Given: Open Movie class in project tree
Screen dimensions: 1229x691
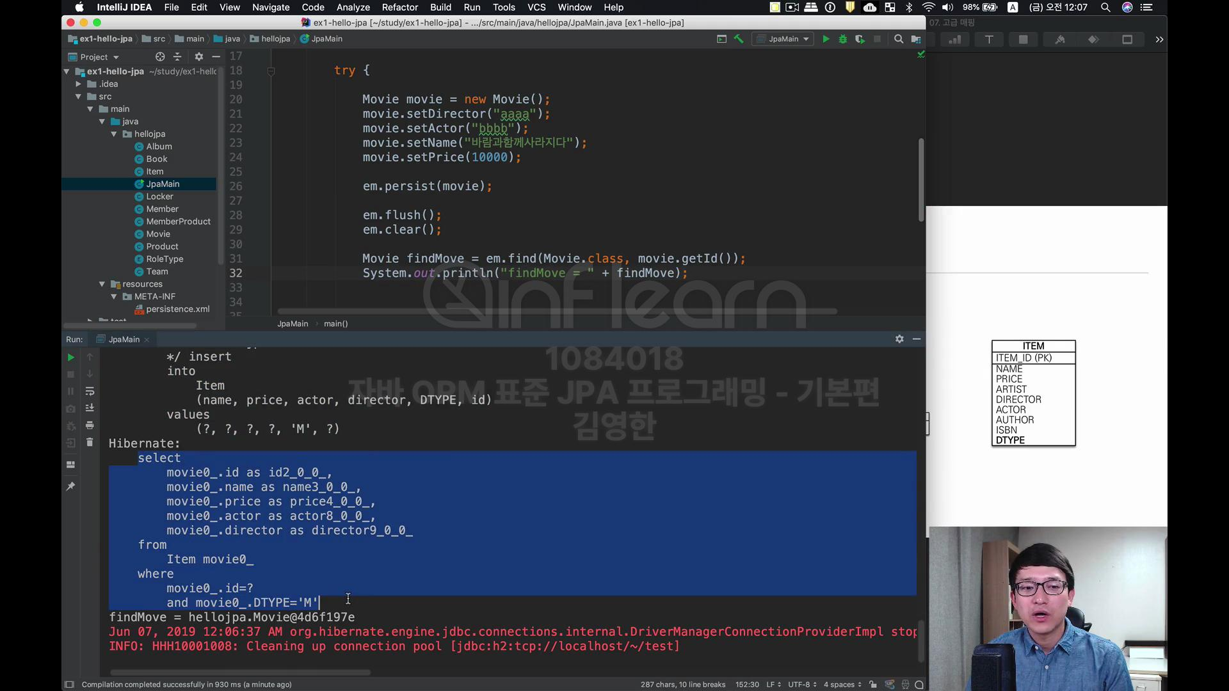Looking at the screenshot, I should click(x=157, y=234).
